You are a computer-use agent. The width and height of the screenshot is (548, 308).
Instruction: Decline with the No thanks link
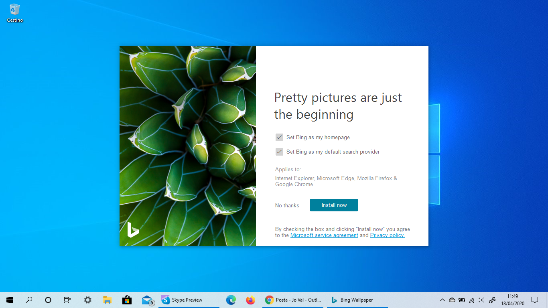pos(287,205)
